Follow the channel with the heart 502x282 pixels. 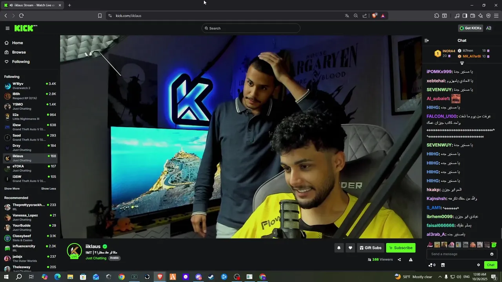tap(351, 248)
